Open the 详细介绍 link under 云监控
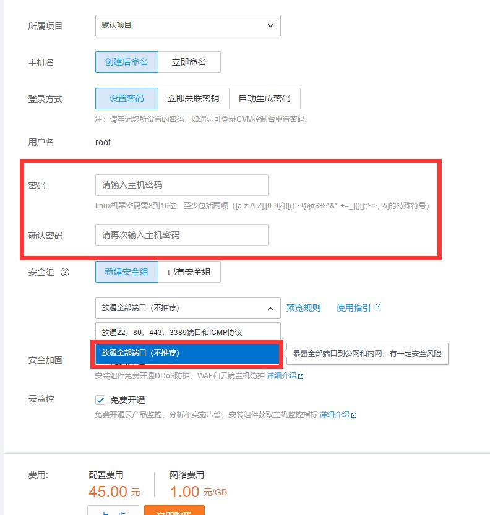Viewport: 490px width, 515px height. (x=334, y=415)
